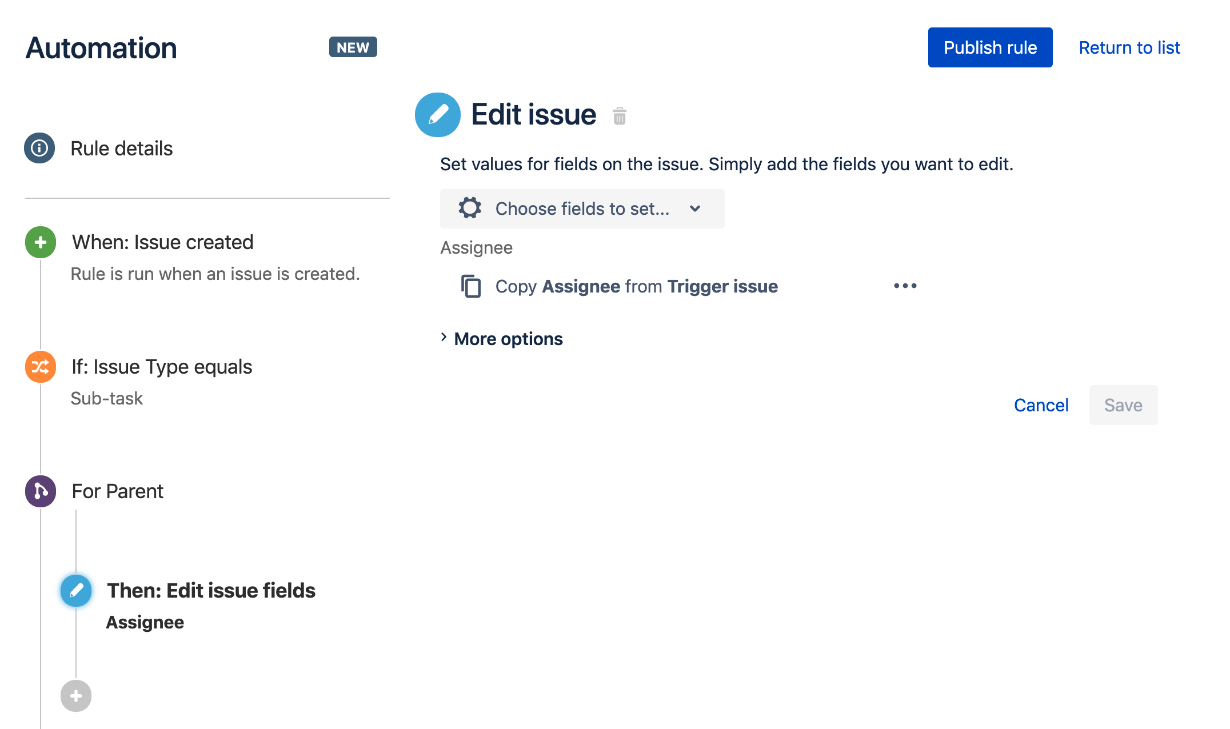The height and width of the screenshot is (729, 1230).
Task: Open the Choose fields to set dropdown
Action: pos(582,209)
